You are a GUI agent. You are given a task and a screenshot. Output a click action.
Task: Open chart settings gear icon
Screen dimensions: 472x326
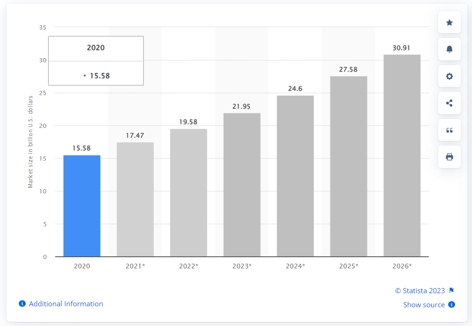point(450,76)
